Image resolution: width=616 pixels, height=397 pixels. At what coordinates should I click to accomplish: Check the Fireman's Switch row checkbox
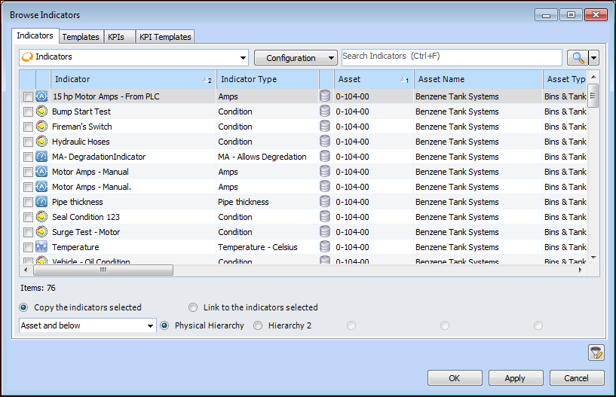point(28,127)
